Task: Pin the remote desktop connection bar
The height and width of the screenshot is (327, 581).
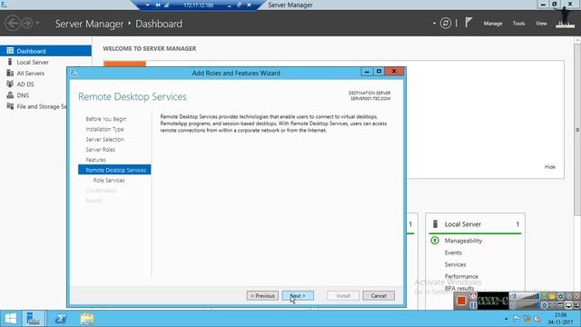Action: 158,5
